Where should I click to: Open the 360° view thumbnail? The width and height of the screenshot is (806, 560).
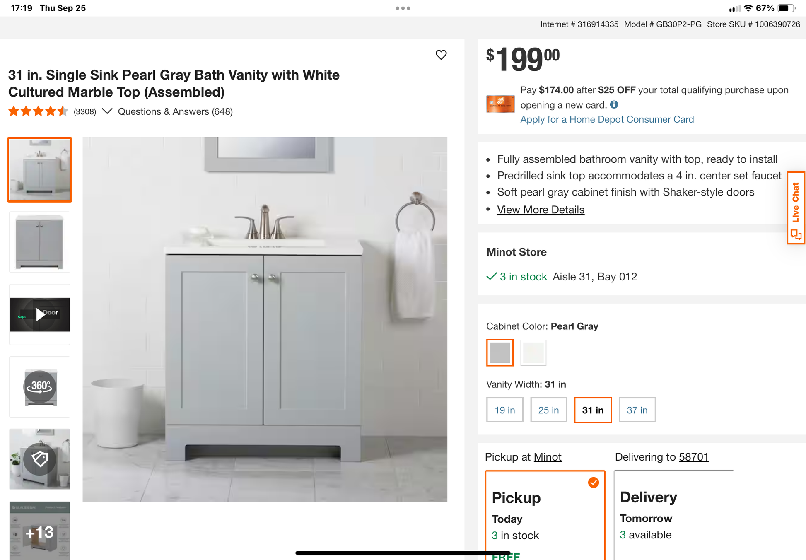click(40, 387)
